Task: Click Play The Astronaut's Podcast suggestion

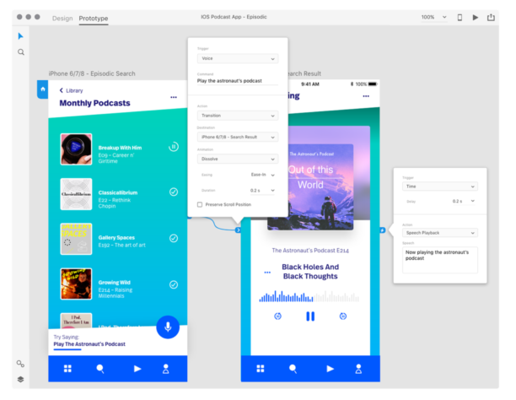Action: coord(89,344)
